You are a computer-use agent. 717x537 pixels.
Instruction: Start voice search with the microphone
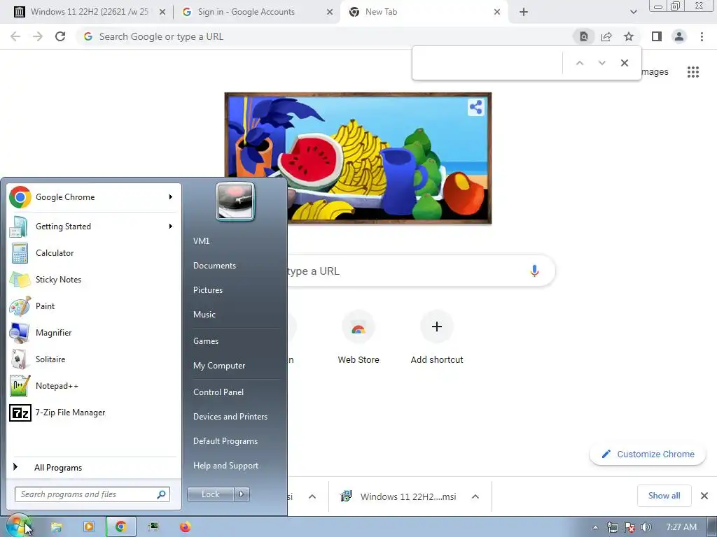pyautogui.click(x=534, y=271)
